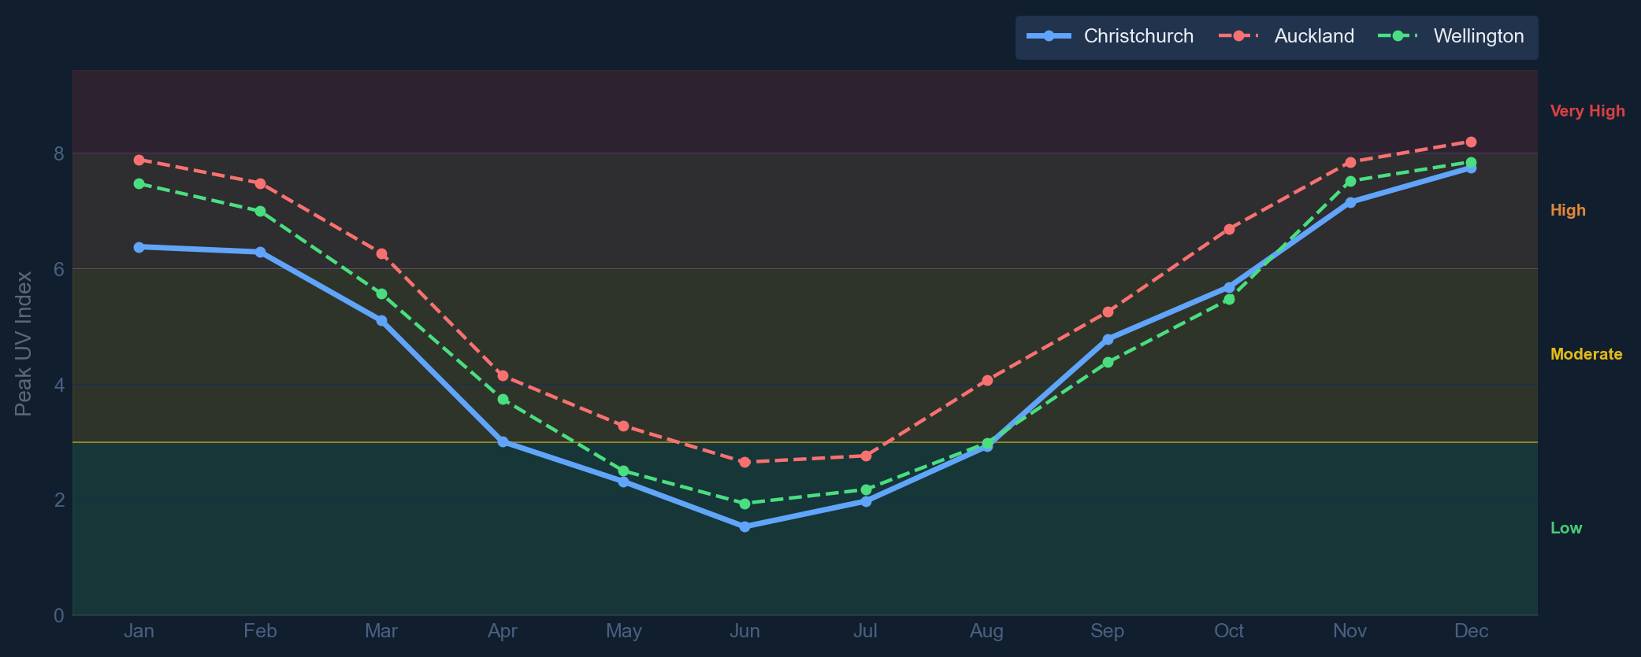
Task: Click the "Sep" x-axis label
Action: click(x=1108, y=631)
